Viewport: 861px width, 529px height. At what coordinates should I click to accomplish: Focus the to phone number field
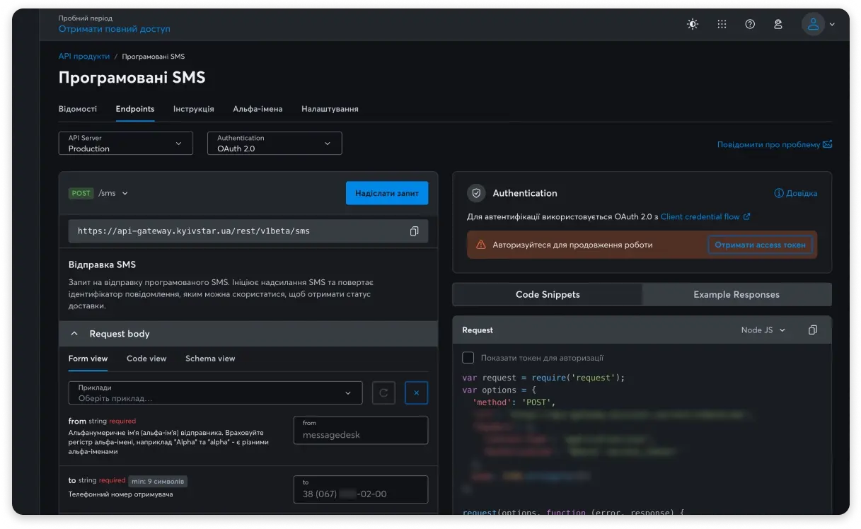pos(361,489)
